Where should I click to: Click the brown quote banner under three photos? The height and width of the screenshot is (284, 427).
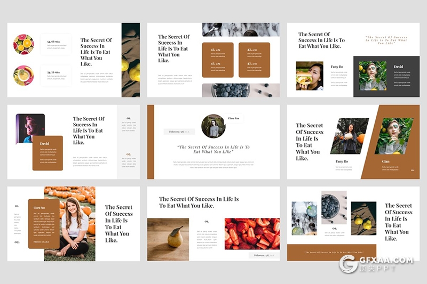331,252
